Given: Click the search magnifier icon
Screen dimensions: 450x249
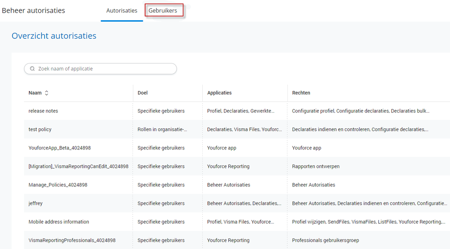Looking at the screenshot, I should pos(32,69).
